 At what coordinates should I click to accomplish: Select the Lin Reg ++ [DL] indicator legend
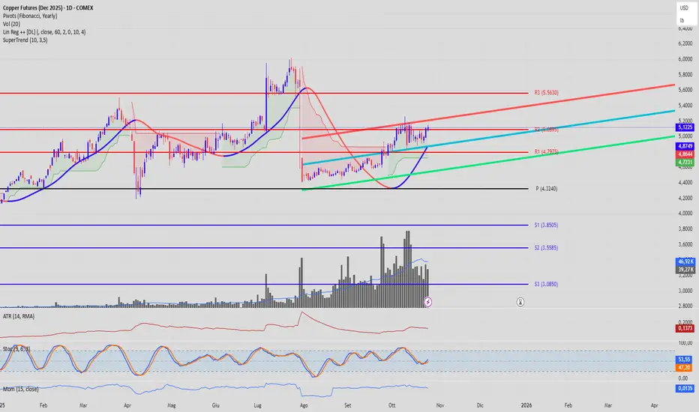click(x=44, y=32)
